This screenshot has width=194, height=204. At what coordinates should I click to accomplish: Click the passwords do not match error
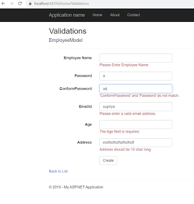(140, 95)
